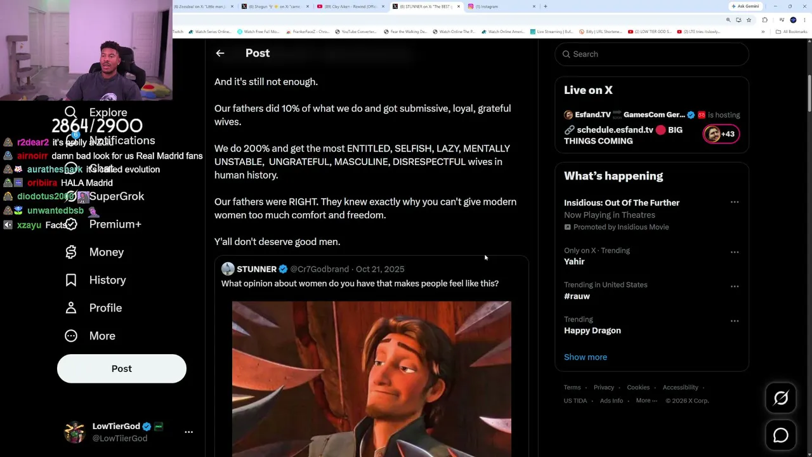
Task: Open the FrankerFaceZ bookmark
Action: [x=308, y=32]
